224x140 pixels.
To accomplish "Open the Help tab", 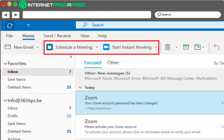I will (103, 36).
